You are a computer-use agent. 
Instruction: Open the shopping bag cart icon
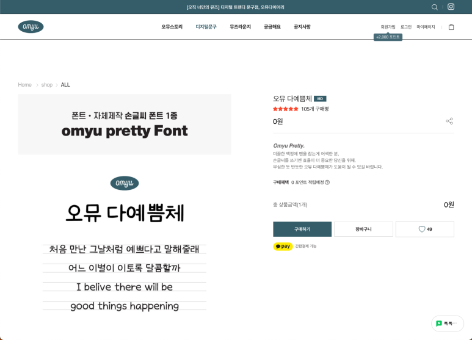coord(451,27)
